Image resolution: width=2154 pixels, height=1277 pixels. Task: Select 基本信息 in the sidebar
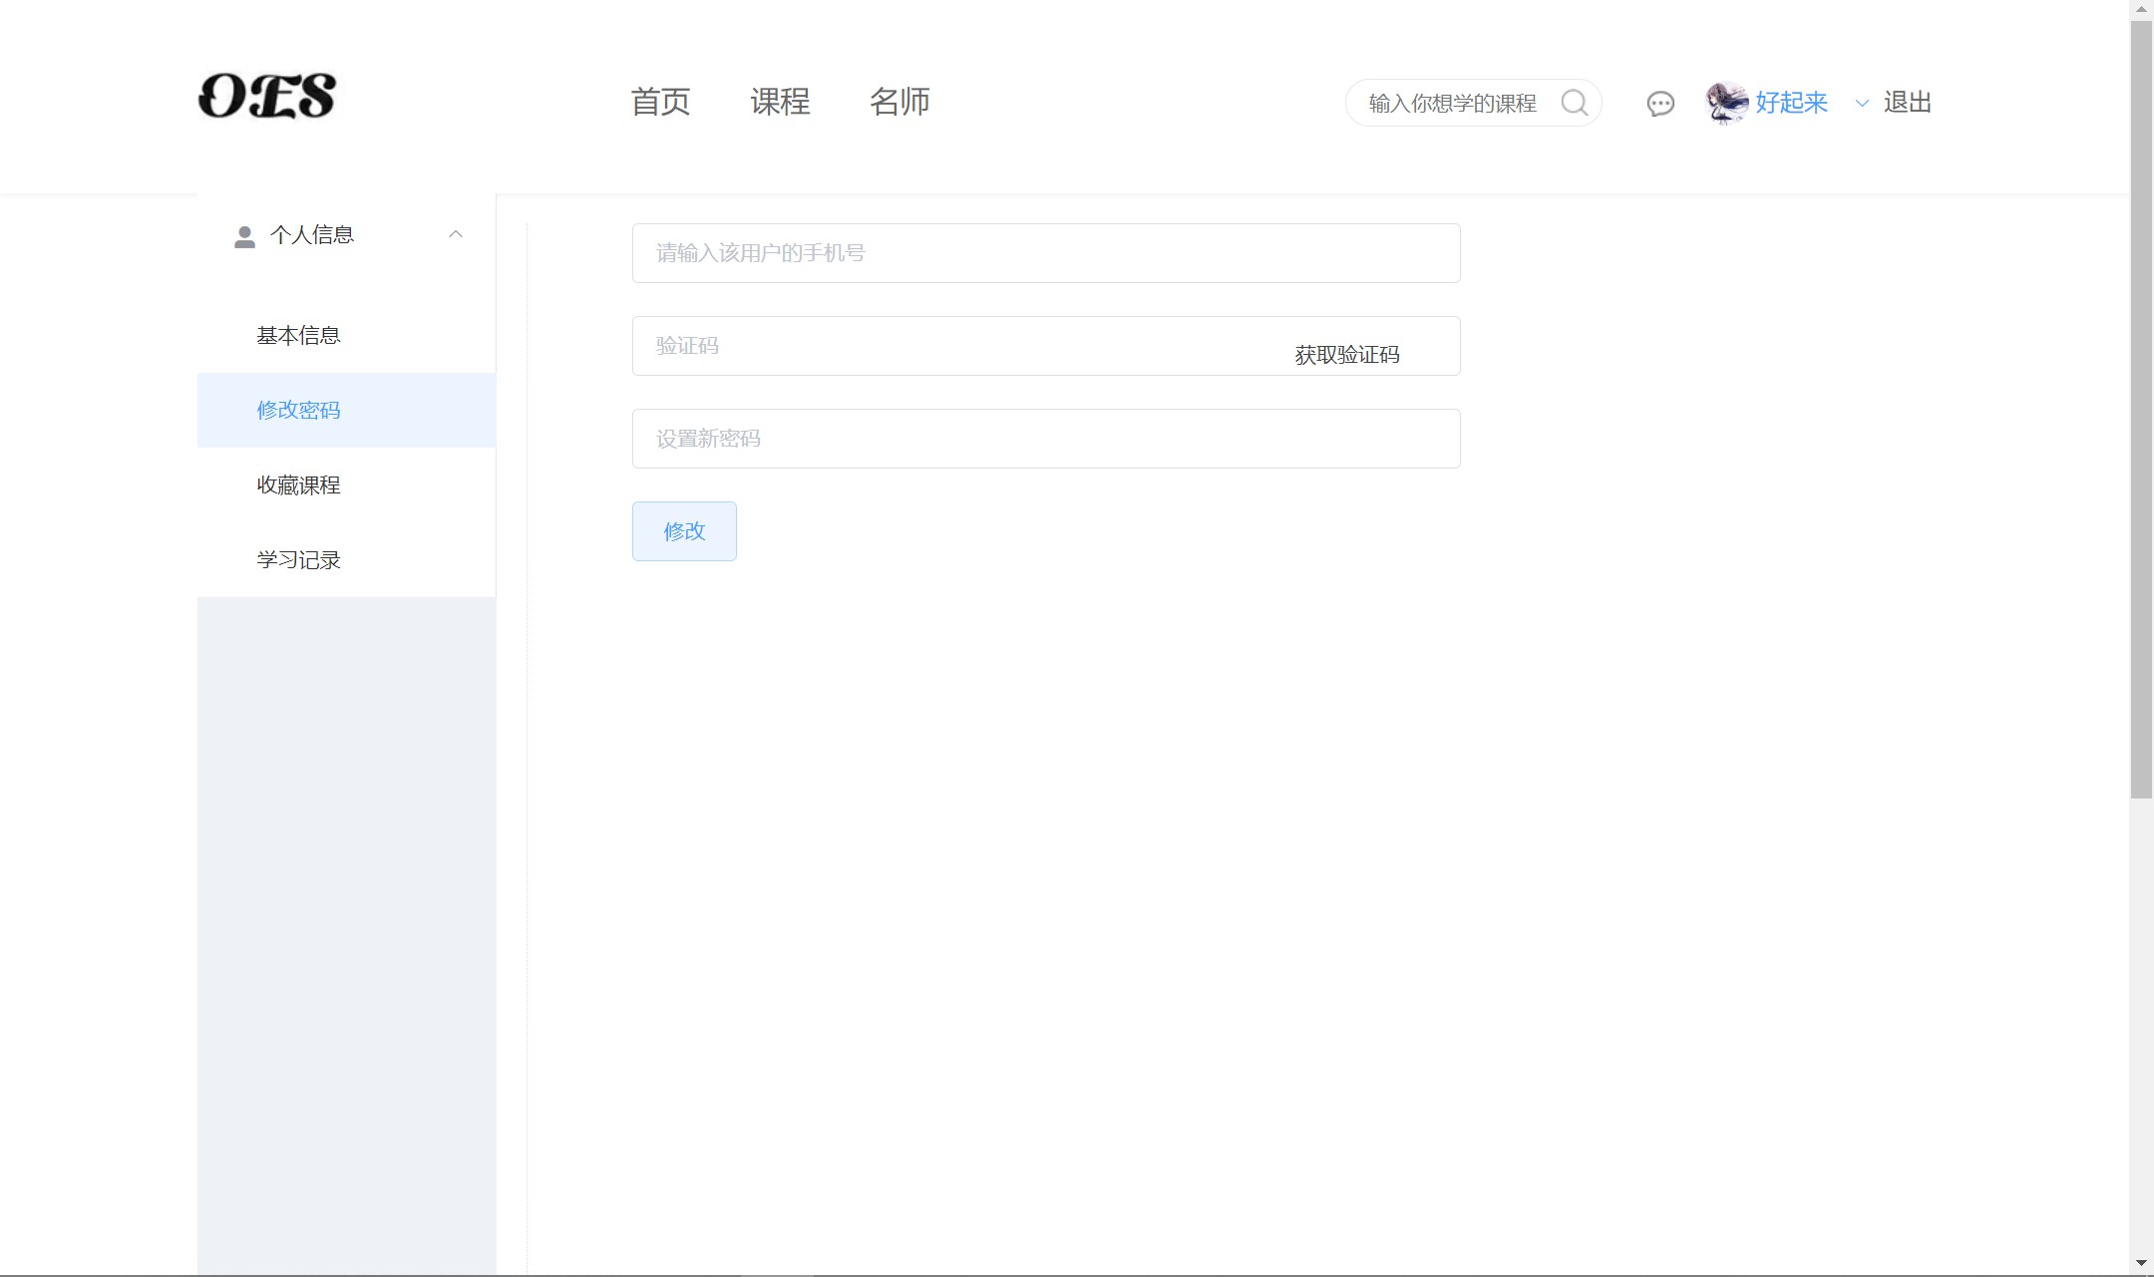tap(298, 336)
